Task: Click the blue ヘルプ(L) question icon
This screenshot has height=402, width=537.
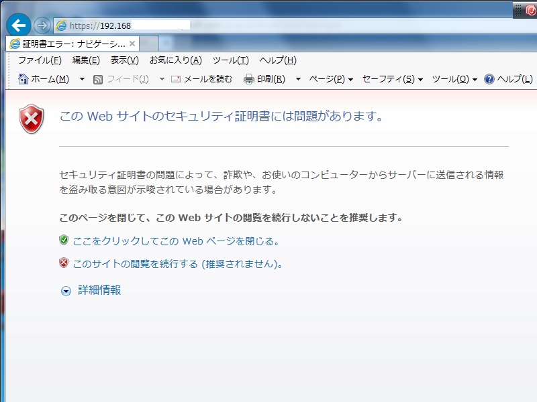Action: (489, 79)
